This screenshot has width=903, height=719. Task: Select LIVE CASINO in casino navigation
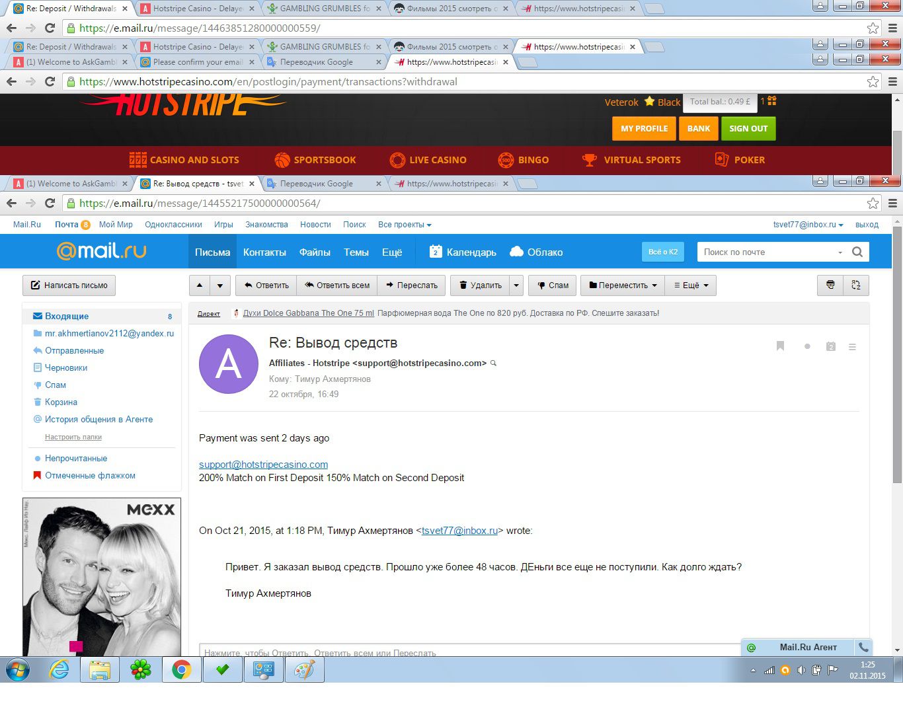[428, 160]
